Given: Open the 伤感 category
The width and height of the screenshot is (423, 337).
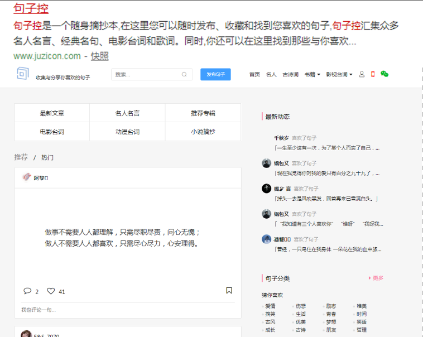Looking at the screenshot, I should [x=301, y=306].
